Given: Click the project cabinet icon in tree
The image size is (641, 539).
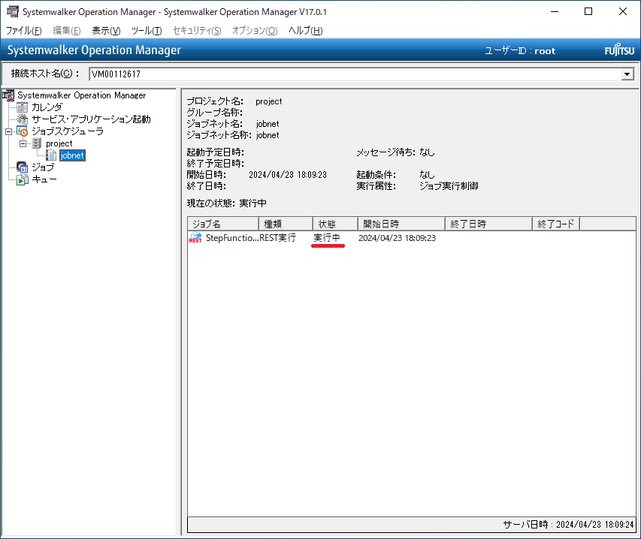Looking at the screenshot, I should (x=37, y=143).
